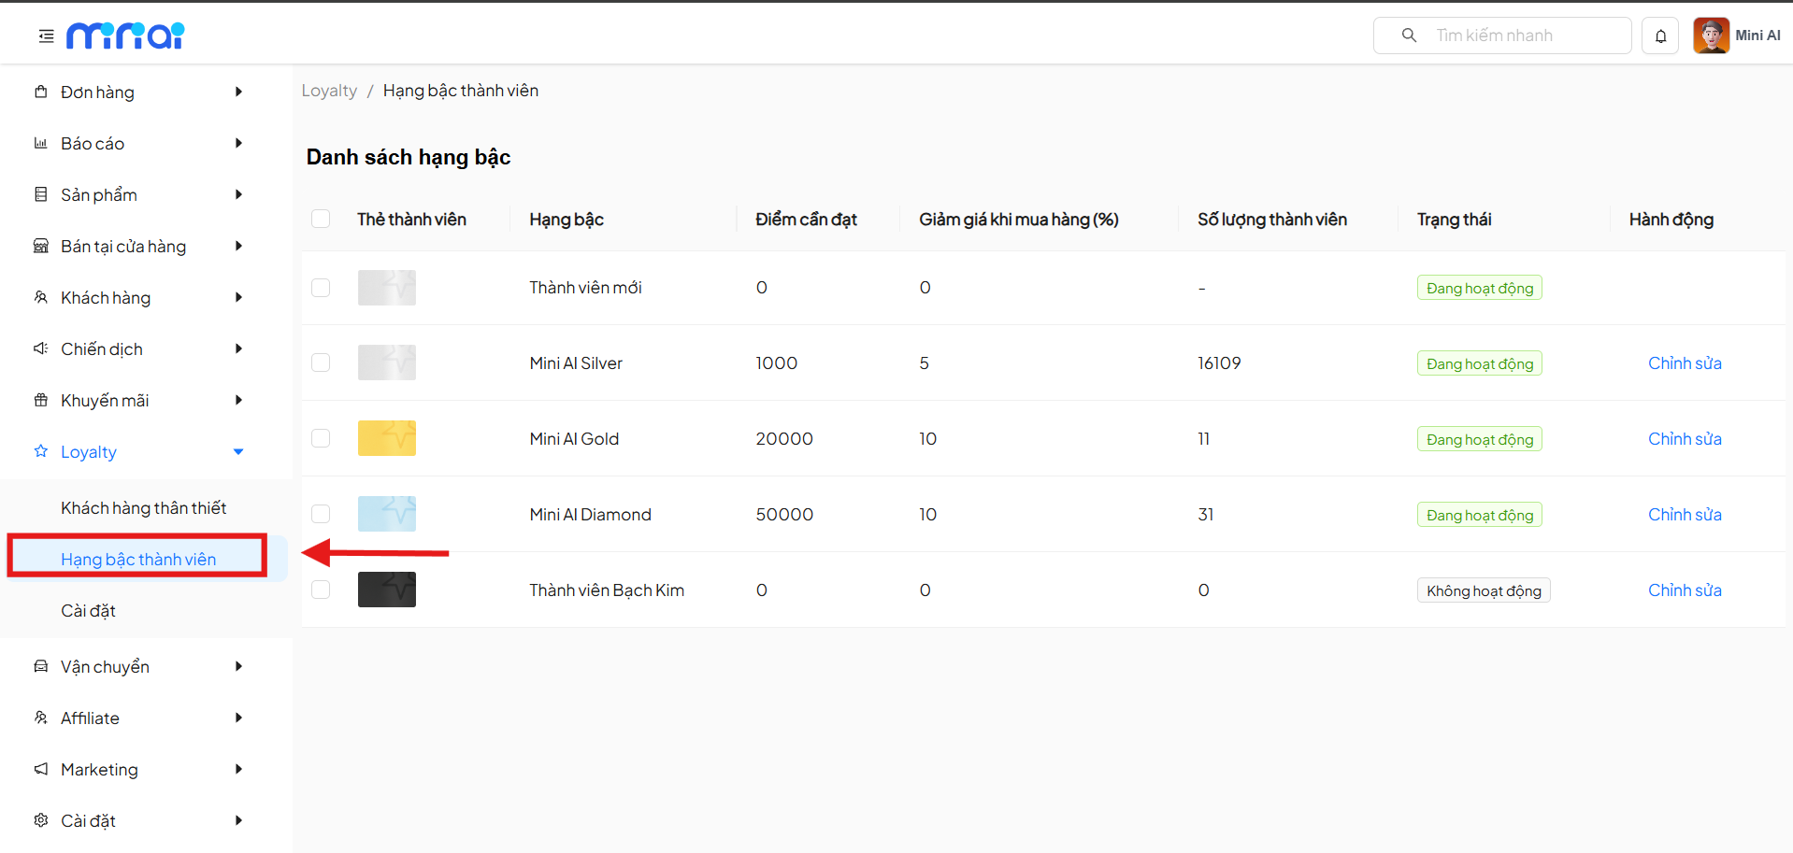Select the checkbox for Mini AI Silver row
Screen dimensions: 1793x853
click(x=321, y=363)
